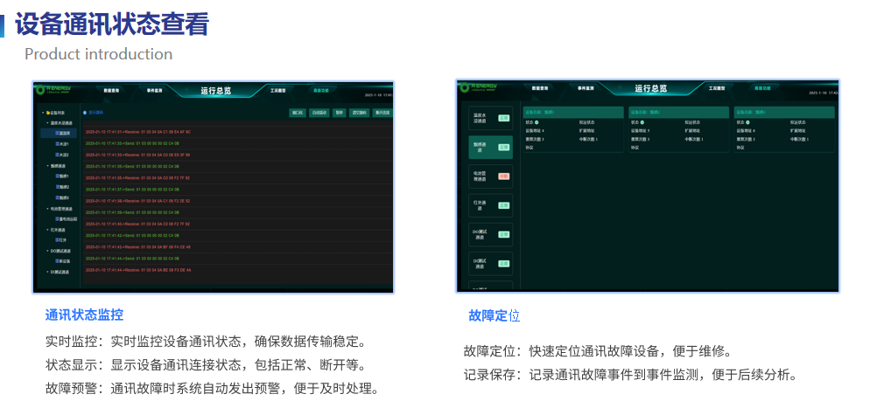891x401 pixels.
Task: Switch to 高级功能 tab in the channel status screenshot
Action: 762,88
